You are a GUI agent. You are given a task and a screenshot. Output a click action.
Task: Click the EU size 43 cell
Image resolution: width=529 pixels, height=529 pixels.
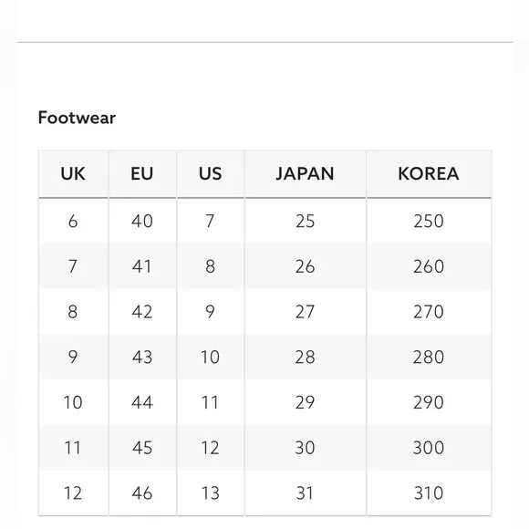click(x=142, y=357)
